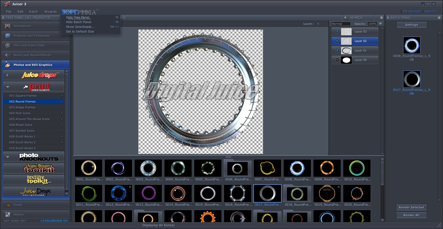The width and height of the screenshot is (443, 229).
Task: Select thumbnail 0019_RoundFrames
Action: pos(327,193)
